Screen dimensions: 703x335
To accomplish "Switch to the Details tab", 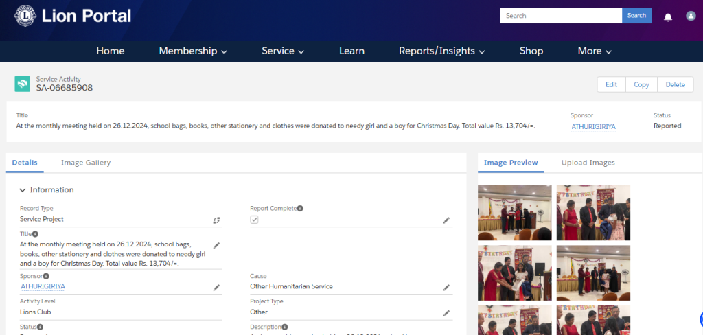I will coord(25,163).
